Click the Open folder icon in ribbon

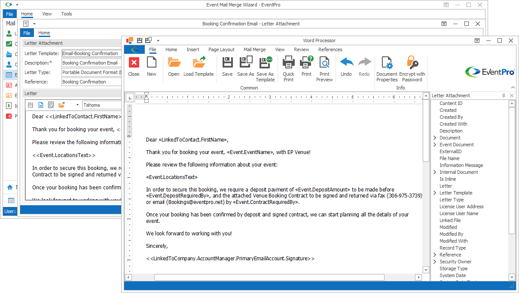[x=174, y=62]
